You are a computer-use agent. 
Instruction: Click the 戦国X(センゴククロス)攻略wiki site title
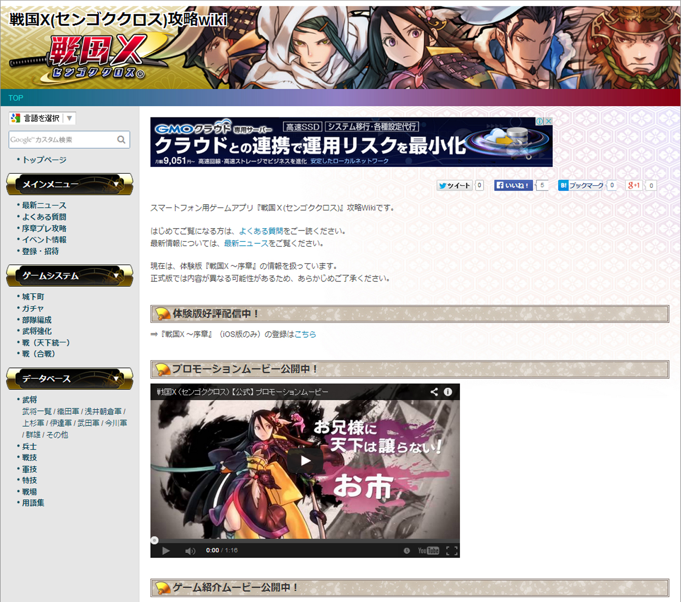118,20
